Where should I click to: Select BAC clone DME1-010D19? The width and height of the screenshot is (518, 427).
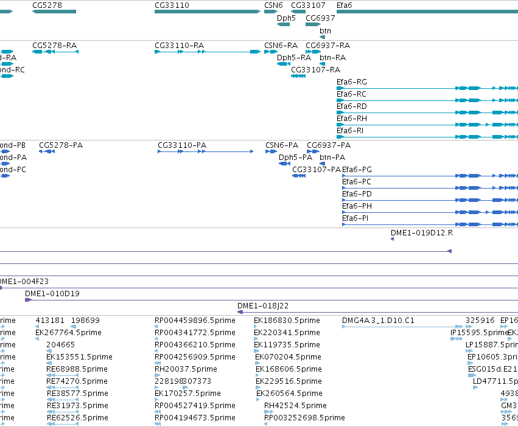point(271,300)
